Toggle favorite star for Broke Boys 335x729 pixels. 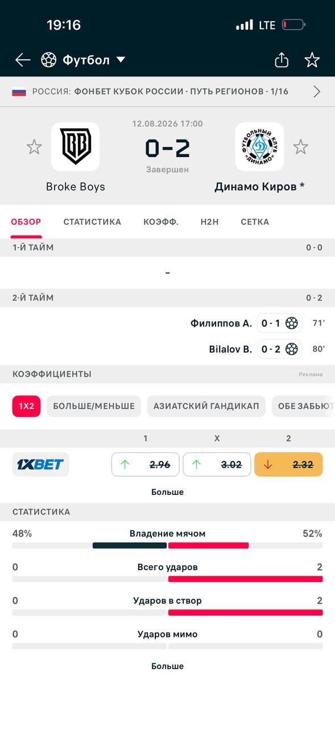point(34,147)
